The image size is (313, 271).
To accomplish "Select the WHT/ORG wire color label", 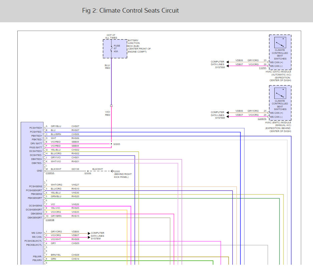I will (x=56, y=185).
